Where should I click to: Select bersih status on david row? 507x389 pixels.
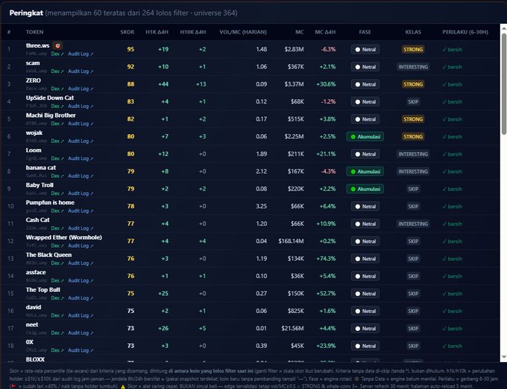pos(453,311)
